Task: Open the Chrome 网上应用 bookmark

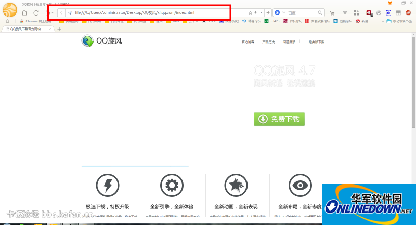Action: coord(37,21)
